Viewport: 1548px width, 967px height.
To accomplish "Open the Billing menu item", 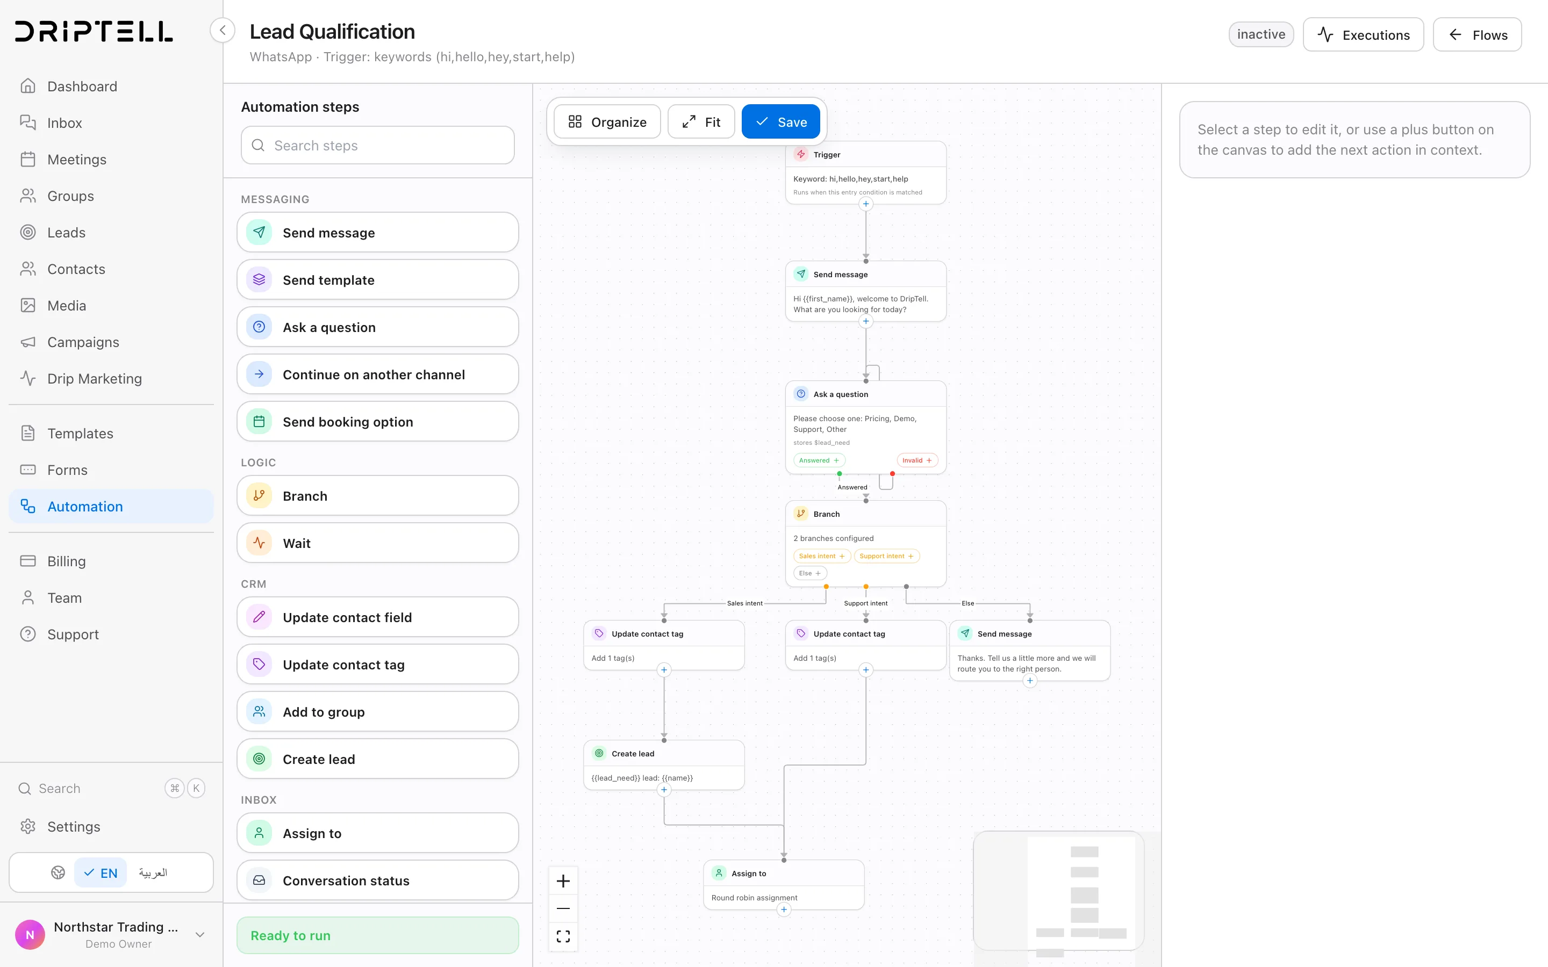I will pos(111,561).
